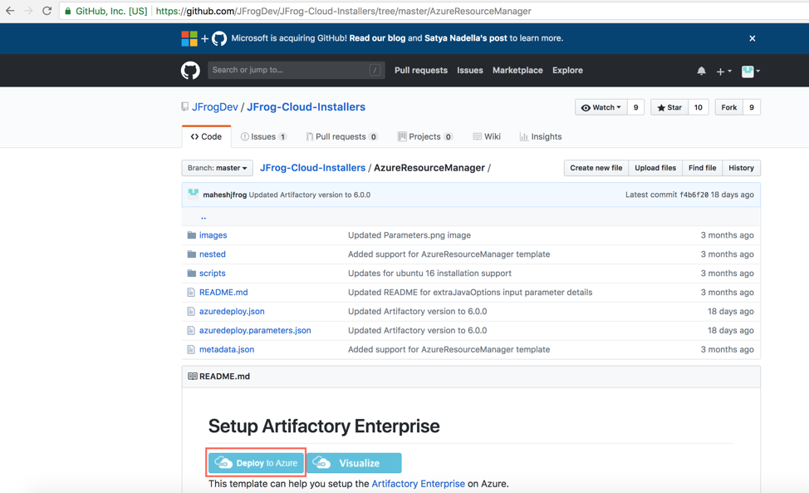Close the Microsoft acquisition banner
Screen dimensions: 809x493
point(752,37)
